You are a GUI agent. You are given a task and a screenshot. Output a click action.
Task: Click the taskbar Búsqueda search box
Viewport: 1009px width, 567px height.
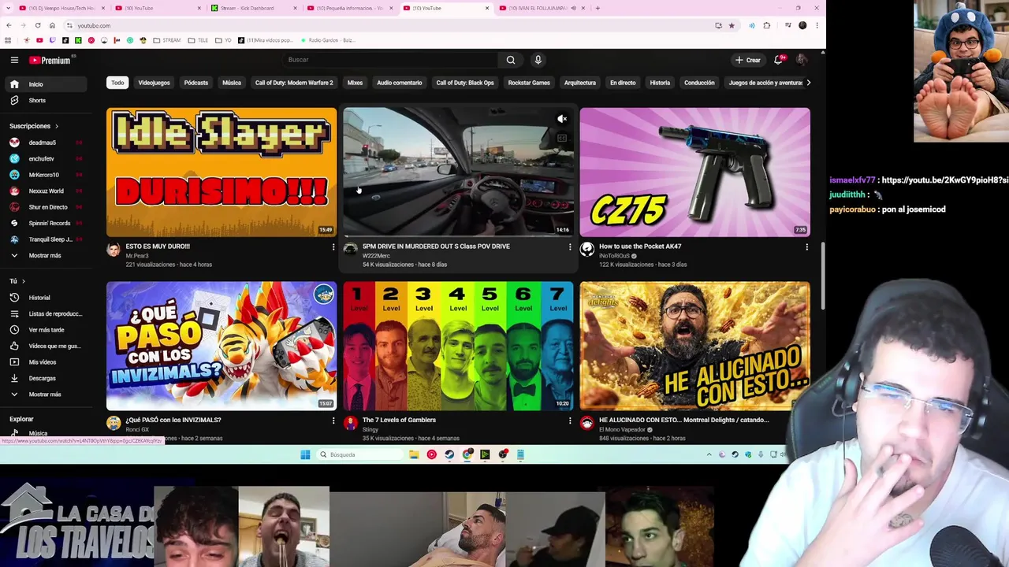[x=359, y=454]
